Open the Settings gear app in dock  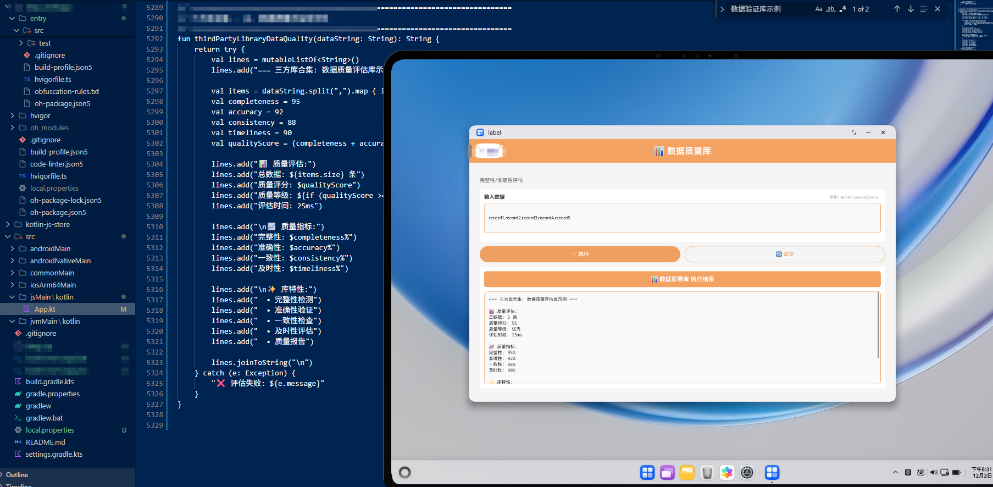pyautogui.click(x=747, y=472)
